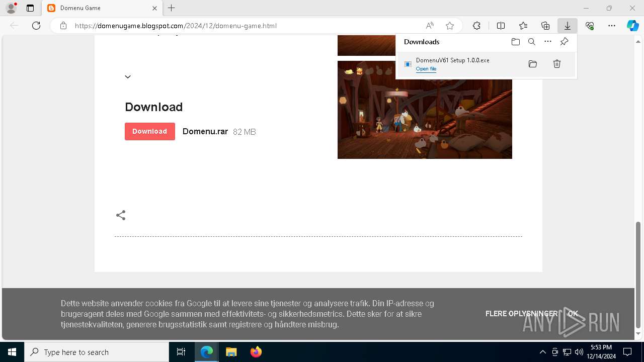Click Open file link for DomenuV61 Setup
644x362 pixels.
pos(426,69)
